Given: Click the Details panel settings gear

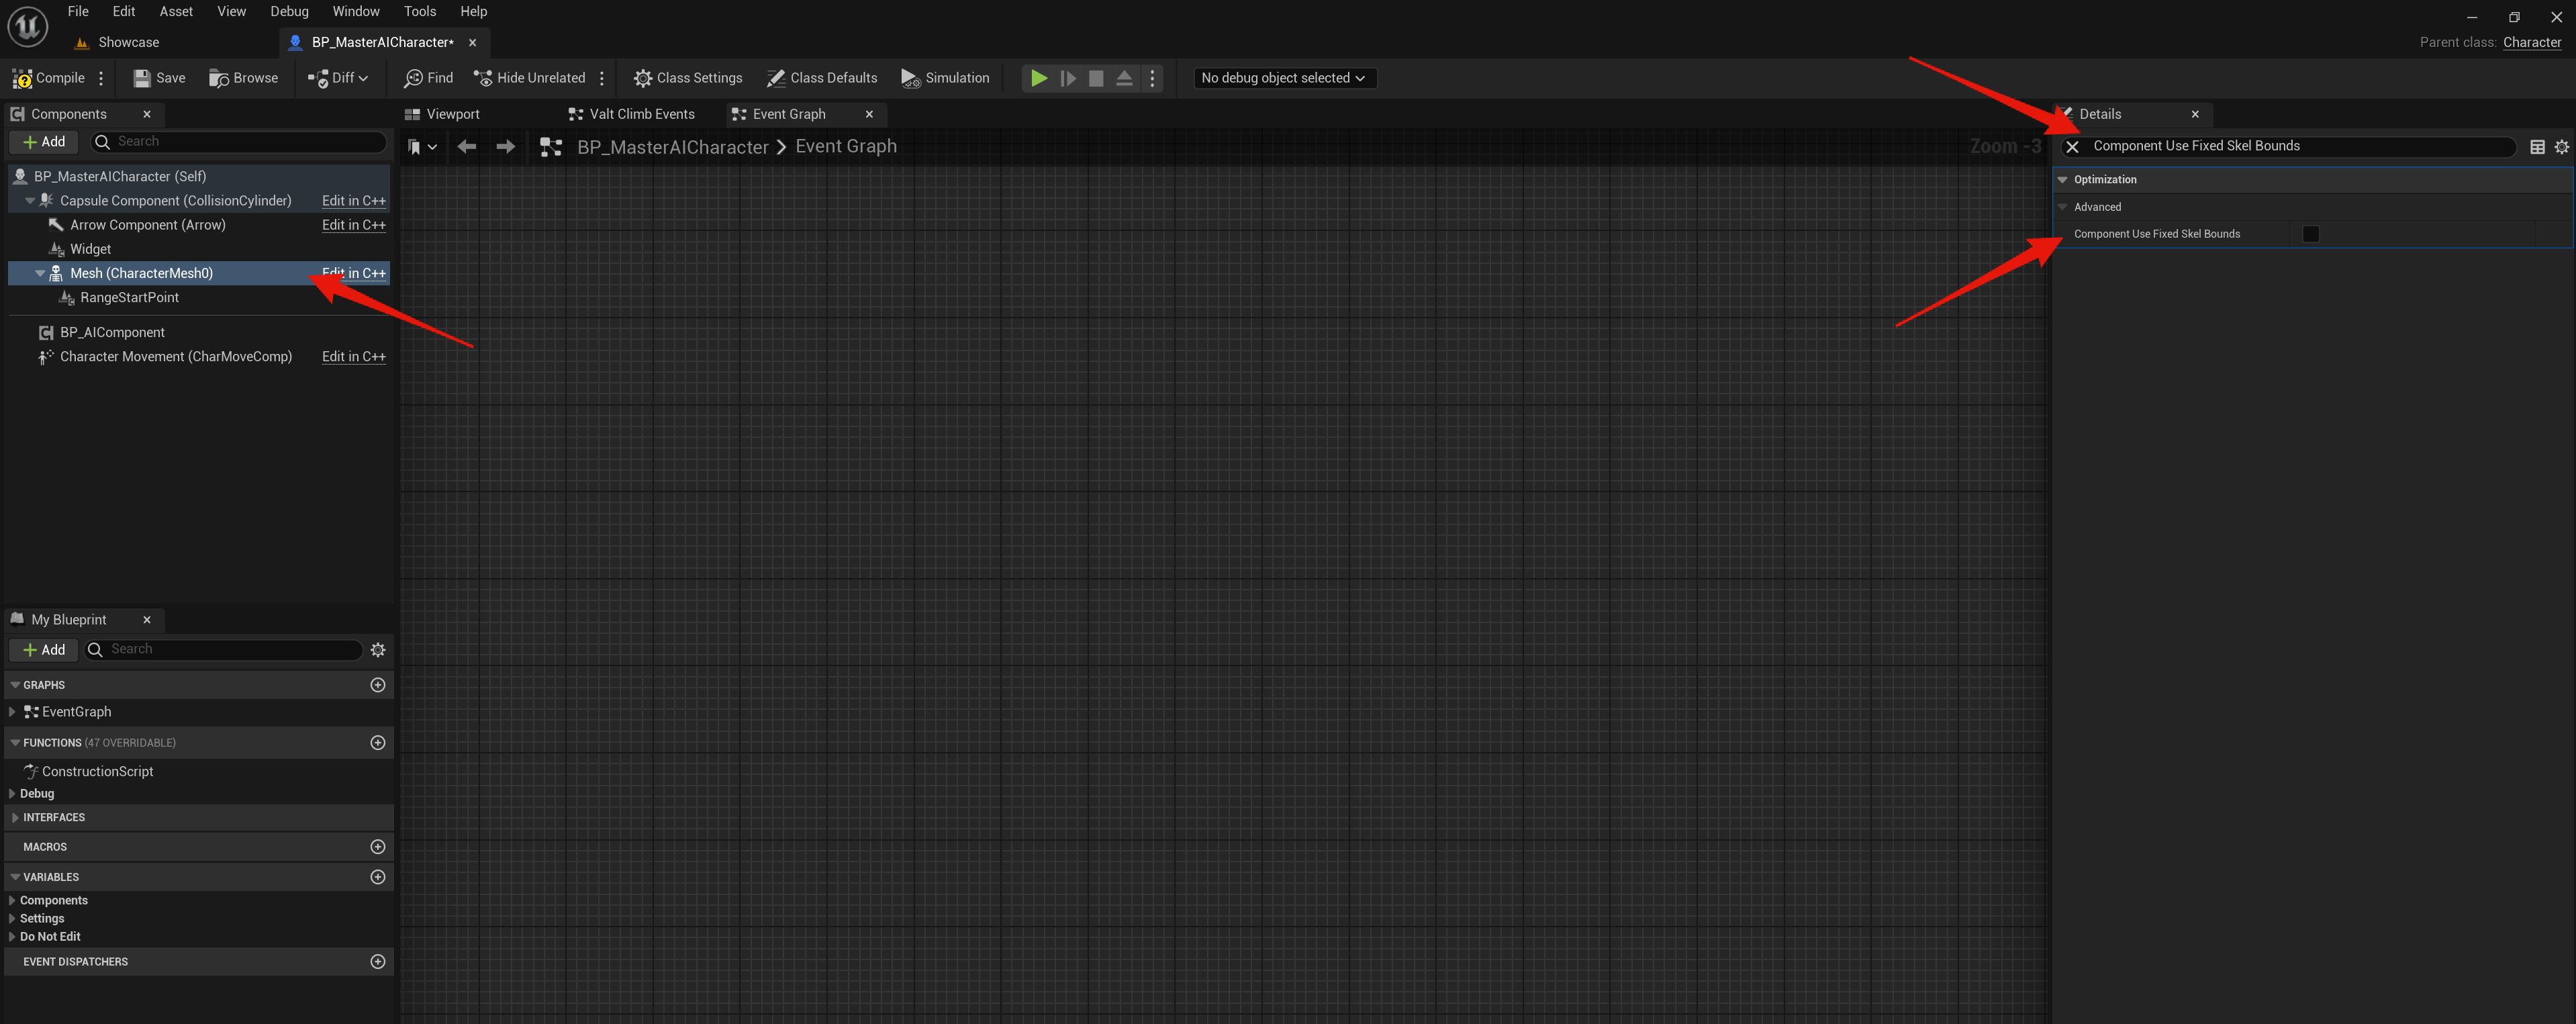Looking at the screenshot, I should (x=2561, y=147).
